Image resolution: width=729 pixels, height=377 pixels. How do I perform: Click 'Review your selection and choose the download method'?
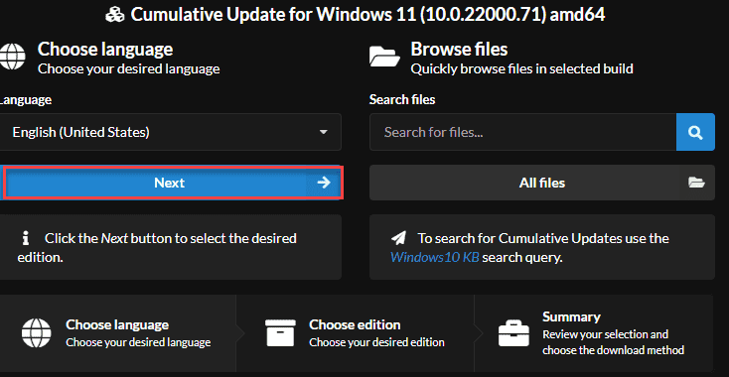[613, 342]
